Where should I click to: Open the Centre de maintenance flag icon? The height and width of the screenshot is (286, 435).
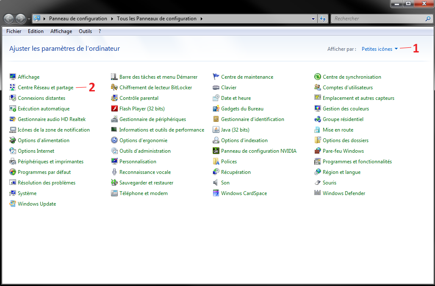(x=216, y=77)
